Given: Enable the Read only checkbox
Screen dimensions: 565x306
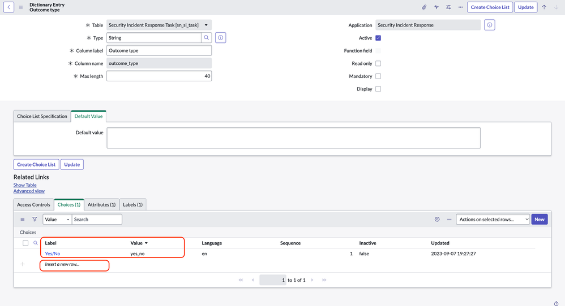Looking at the screenshot, I should click(x=378, y=64).
